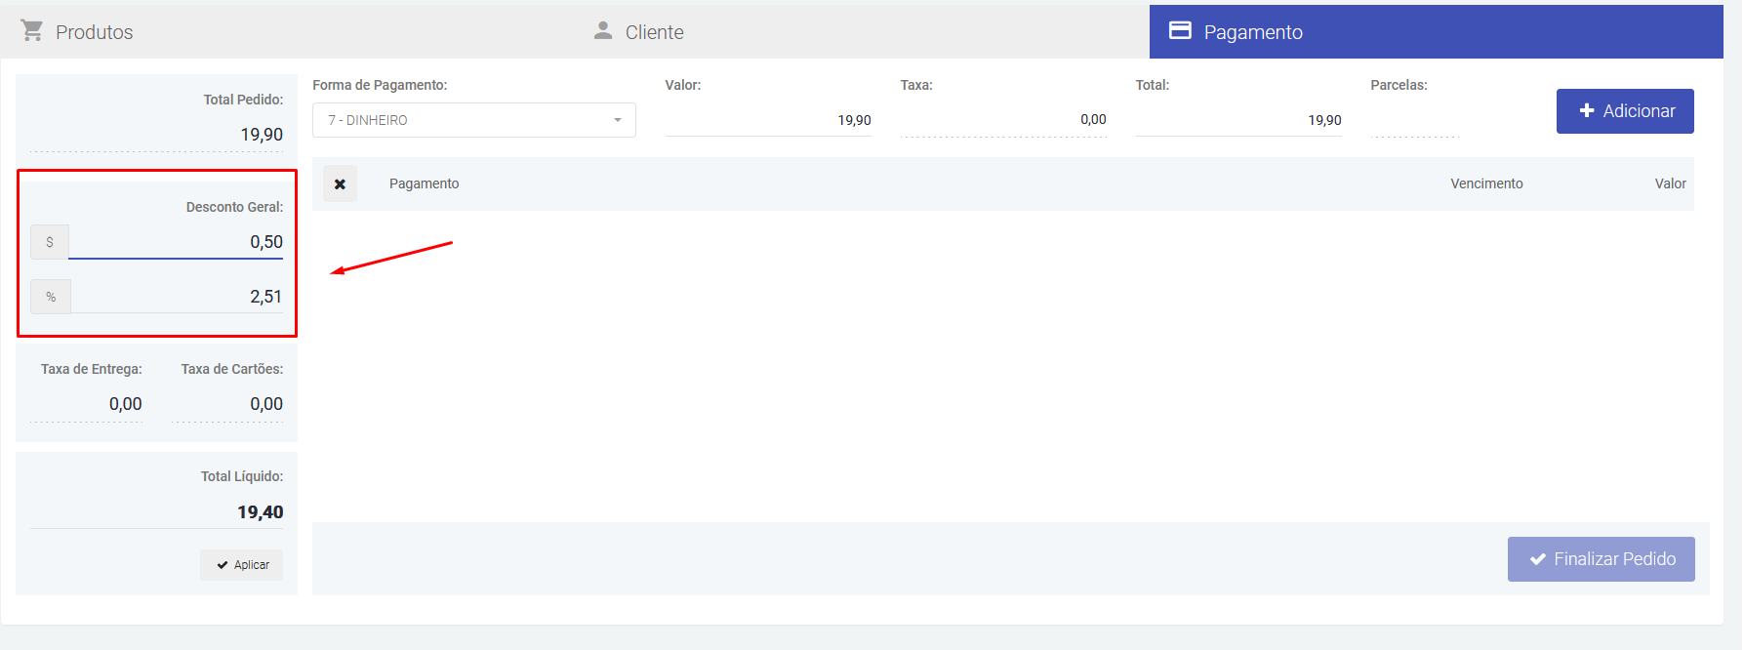Switch to the Produtos tab
1744x650 pixels.
(94, 32)
